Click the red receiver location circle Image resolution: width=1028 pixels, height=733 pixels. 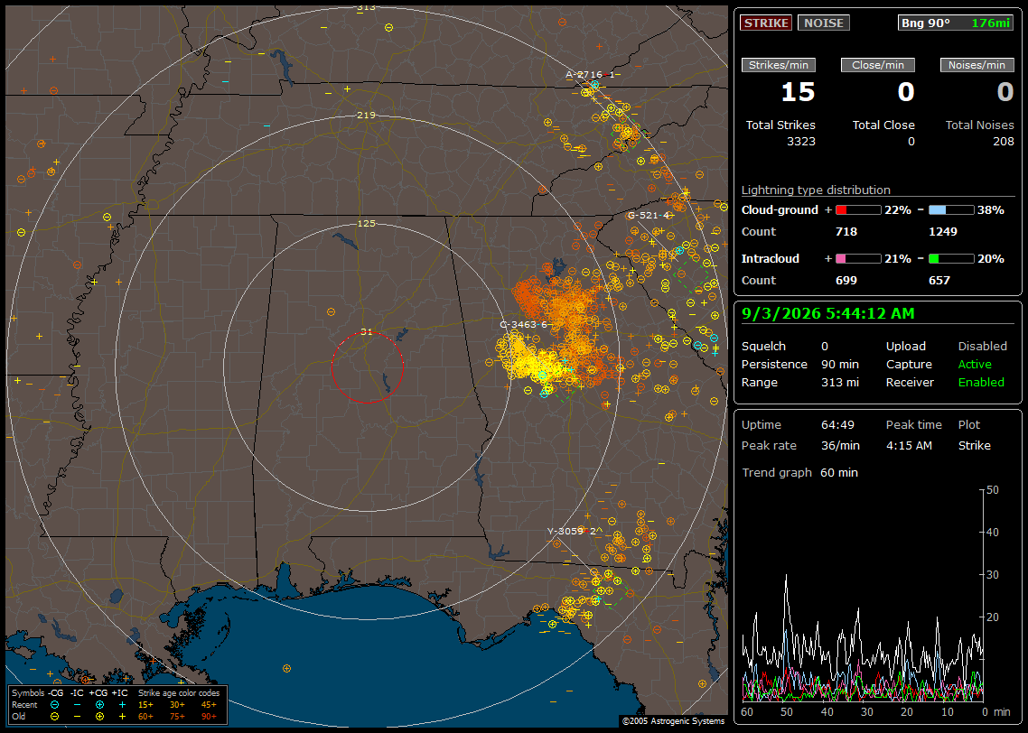367,367
